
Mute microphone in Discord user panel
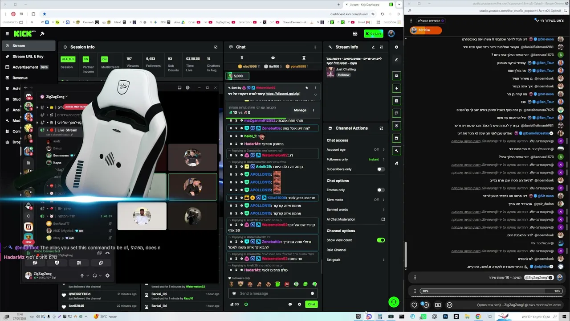[x=82, y=276]
